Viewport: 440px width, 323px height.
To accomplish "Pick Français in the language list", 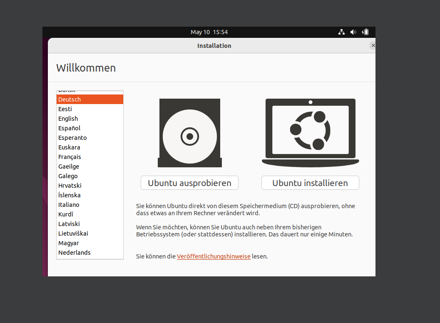I will [90, 157].
